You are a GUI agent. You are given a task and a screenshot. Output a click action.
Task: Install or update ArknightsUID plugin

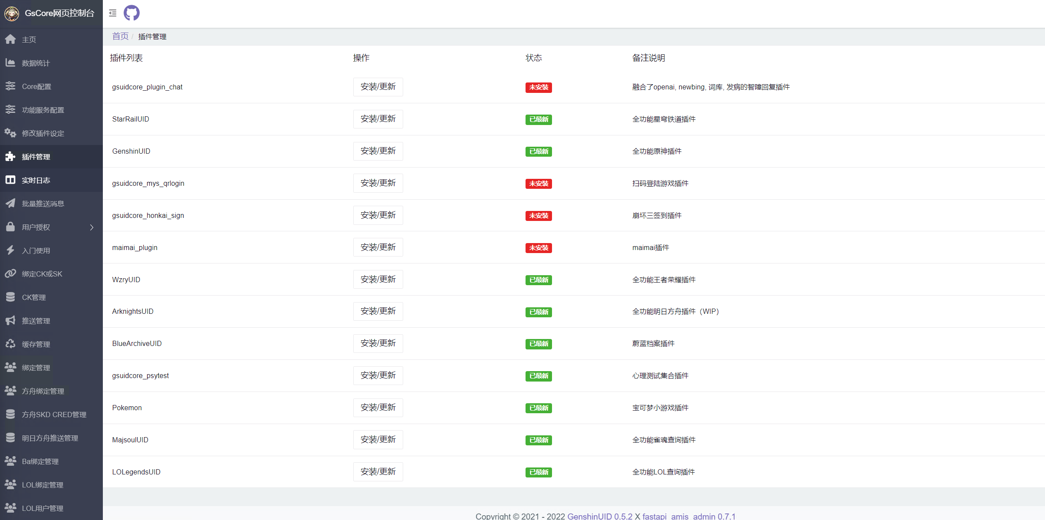378,311
